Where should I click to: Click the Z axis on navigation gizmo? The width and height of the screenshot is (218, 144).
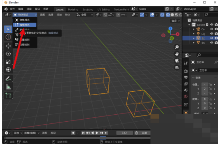point(170,29)
